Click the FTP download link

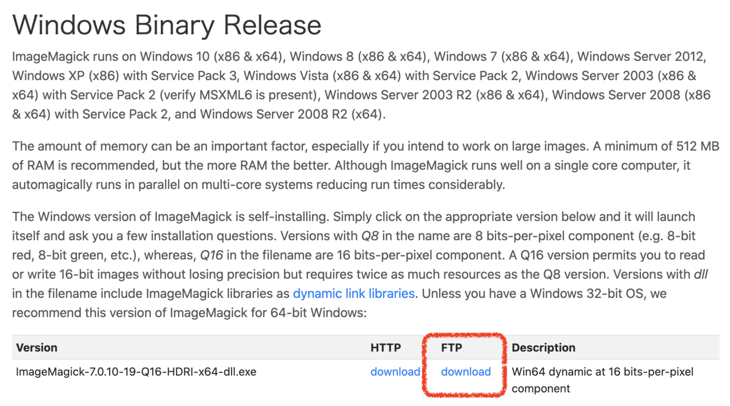[466, 372]
